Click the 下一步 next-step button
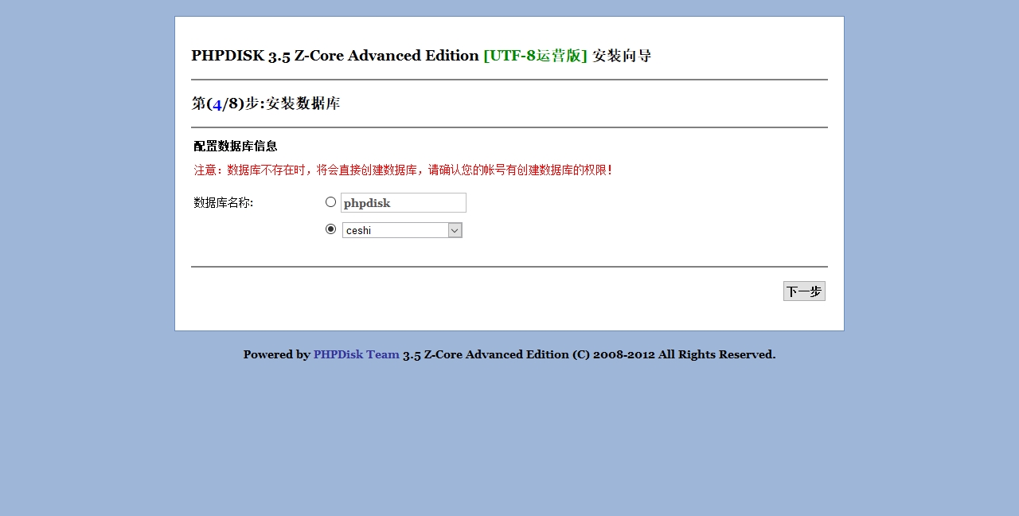Screen dimensions: 1019x516 click(x=804, y=291)
